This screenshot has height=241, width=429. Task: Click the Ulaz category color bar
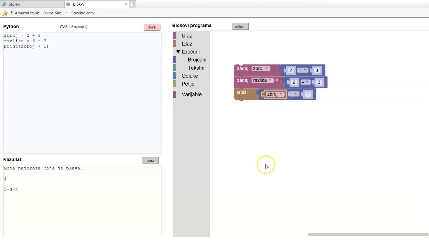pyautogui.click(x=174, y=36)
